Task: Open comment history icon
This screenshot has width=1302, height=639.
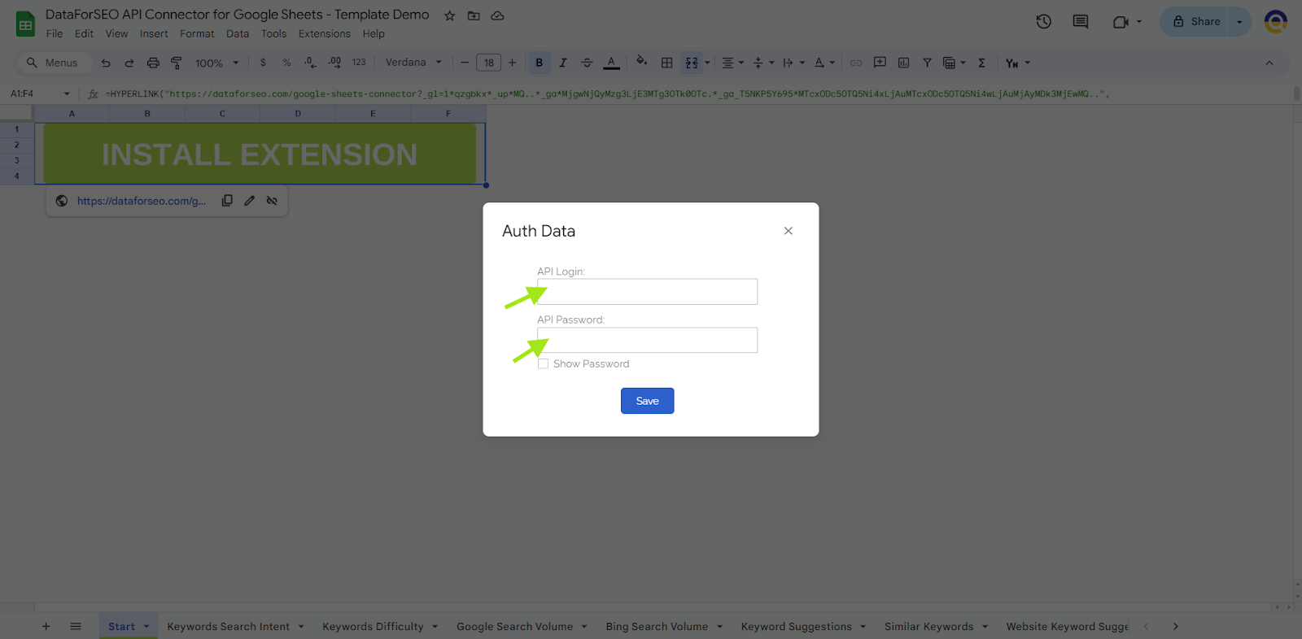Action: (1081, 22)
